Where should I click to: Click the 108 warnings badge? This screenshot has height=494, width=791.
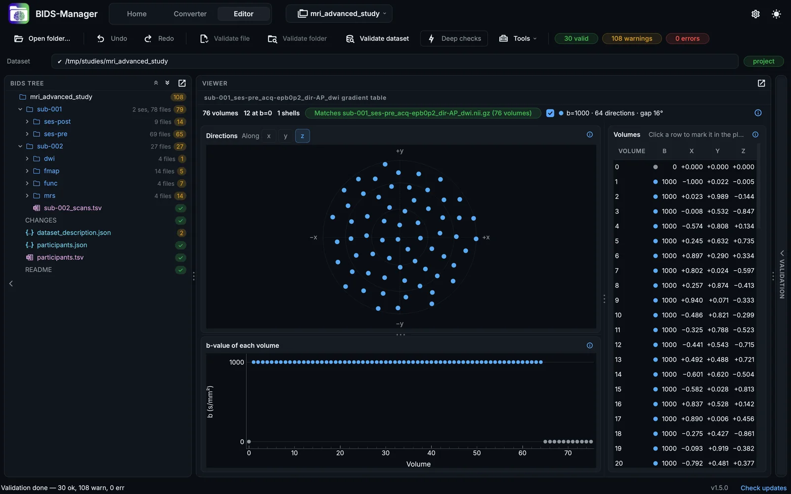click(632, 39)
